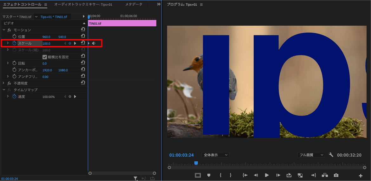Toggle 速度 animation stopwatch

(x=15, y=97)
